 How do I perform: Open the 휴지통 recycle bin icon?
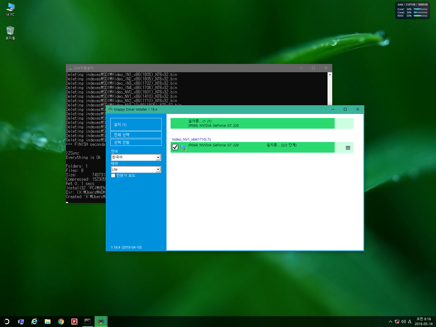point(10,33)
